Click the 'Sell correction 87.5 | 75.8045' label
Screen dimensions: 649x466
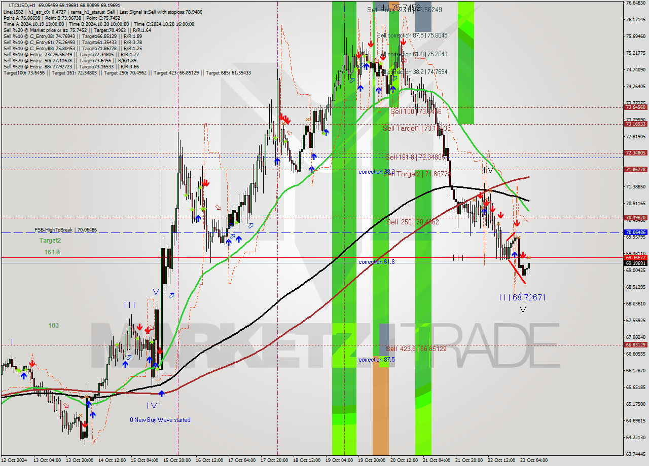[412, 35]
